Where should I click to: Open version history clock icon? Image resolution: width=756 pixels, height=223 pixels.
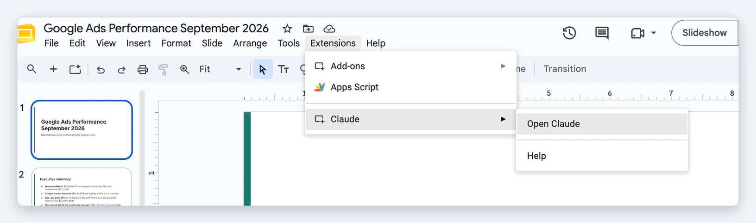click(569, 33)
